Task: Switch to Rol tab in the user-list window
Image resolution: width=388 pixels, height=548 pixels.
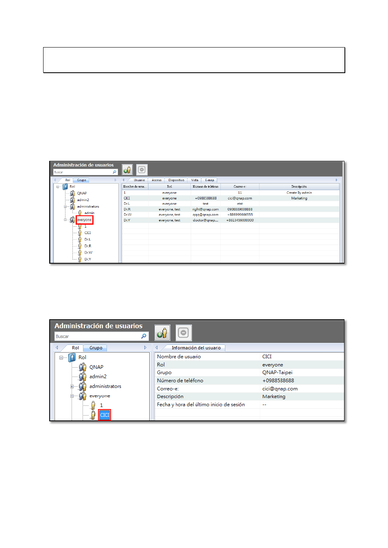Action: tap(68, 180)
